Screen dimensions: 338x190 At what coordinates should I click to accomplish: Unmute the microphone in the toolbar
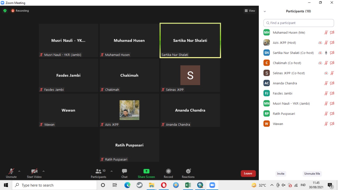point(11,171)
